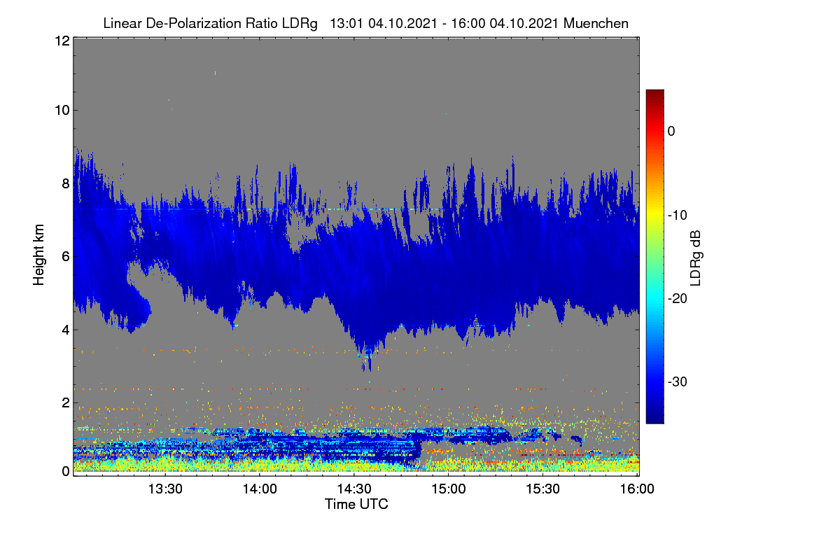Click the dark blue bottom of colorbar
Image resolution: width=840 pixels, height=560 pixels.
[654, 416]
